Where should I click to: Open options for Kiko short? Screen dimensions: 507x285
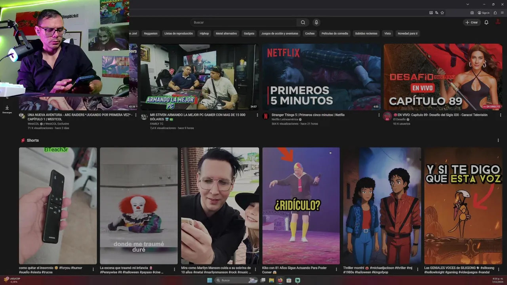pyautogui.click(x=336, y=270)
